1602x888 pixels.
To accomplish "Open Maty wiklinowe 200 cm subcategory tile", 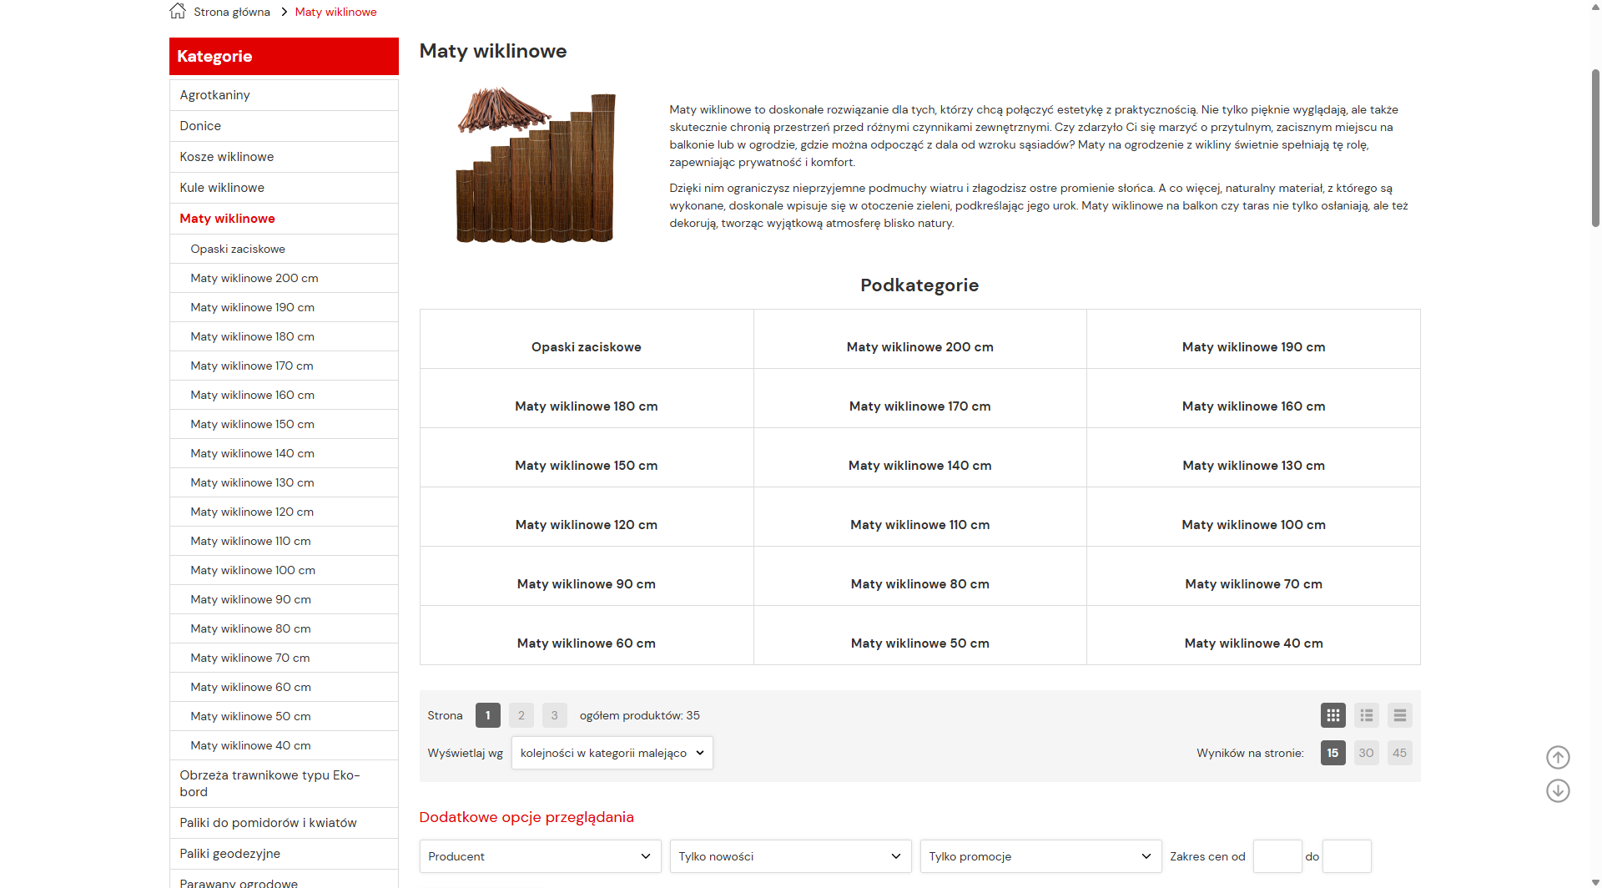I will (x=919, y=346).
